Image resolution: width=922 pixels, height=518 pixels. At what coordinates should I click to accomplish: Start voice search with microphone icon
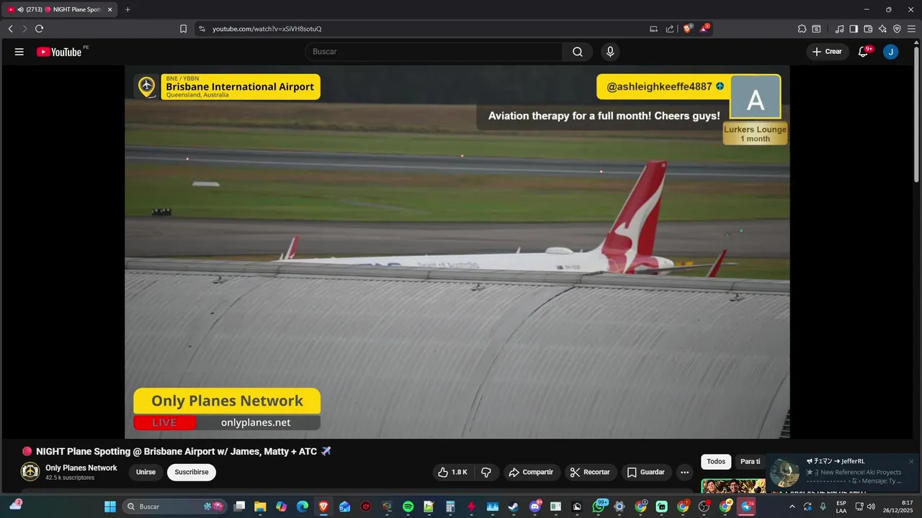tap(610, 52)
